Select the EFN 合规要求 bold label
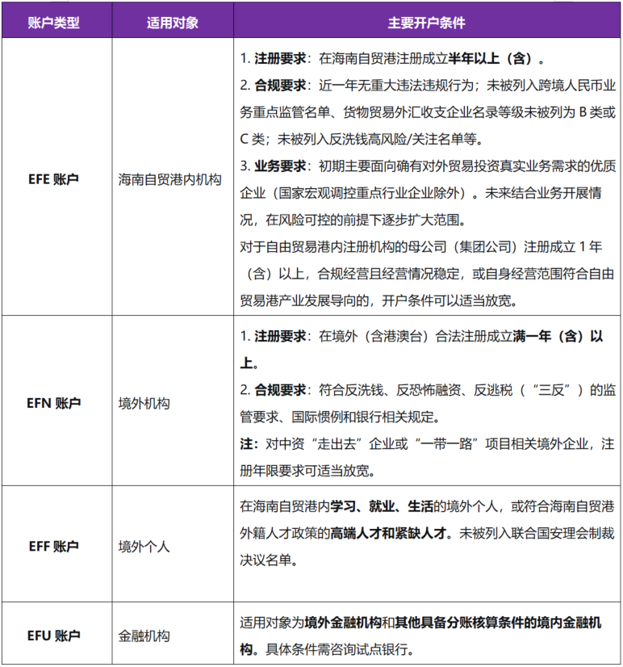 click(279, 391)
